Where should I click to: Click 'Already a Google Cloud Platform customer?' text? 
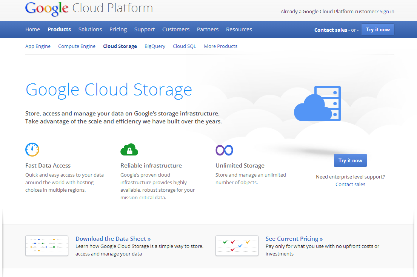coord(329,11)
